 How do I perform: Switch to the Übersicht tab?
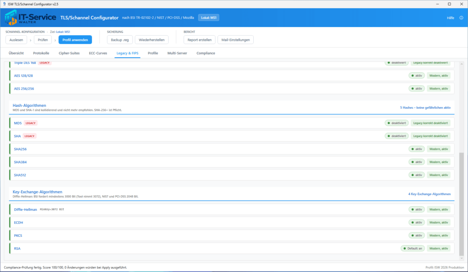coord(16,53)
